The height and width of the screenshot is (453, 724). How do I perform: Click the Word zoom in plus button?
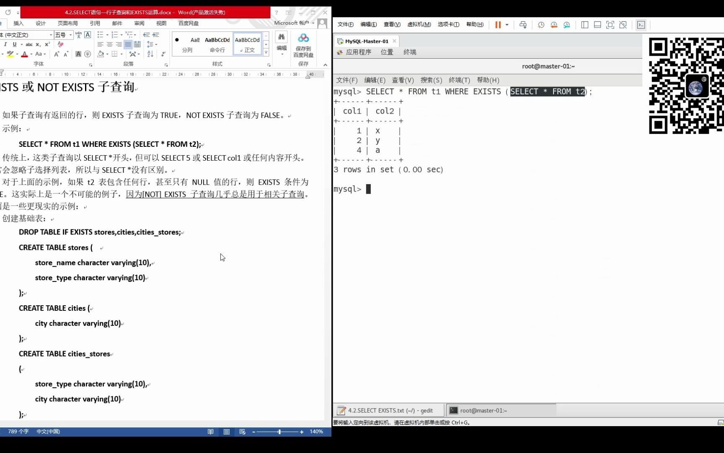point(302,432)
